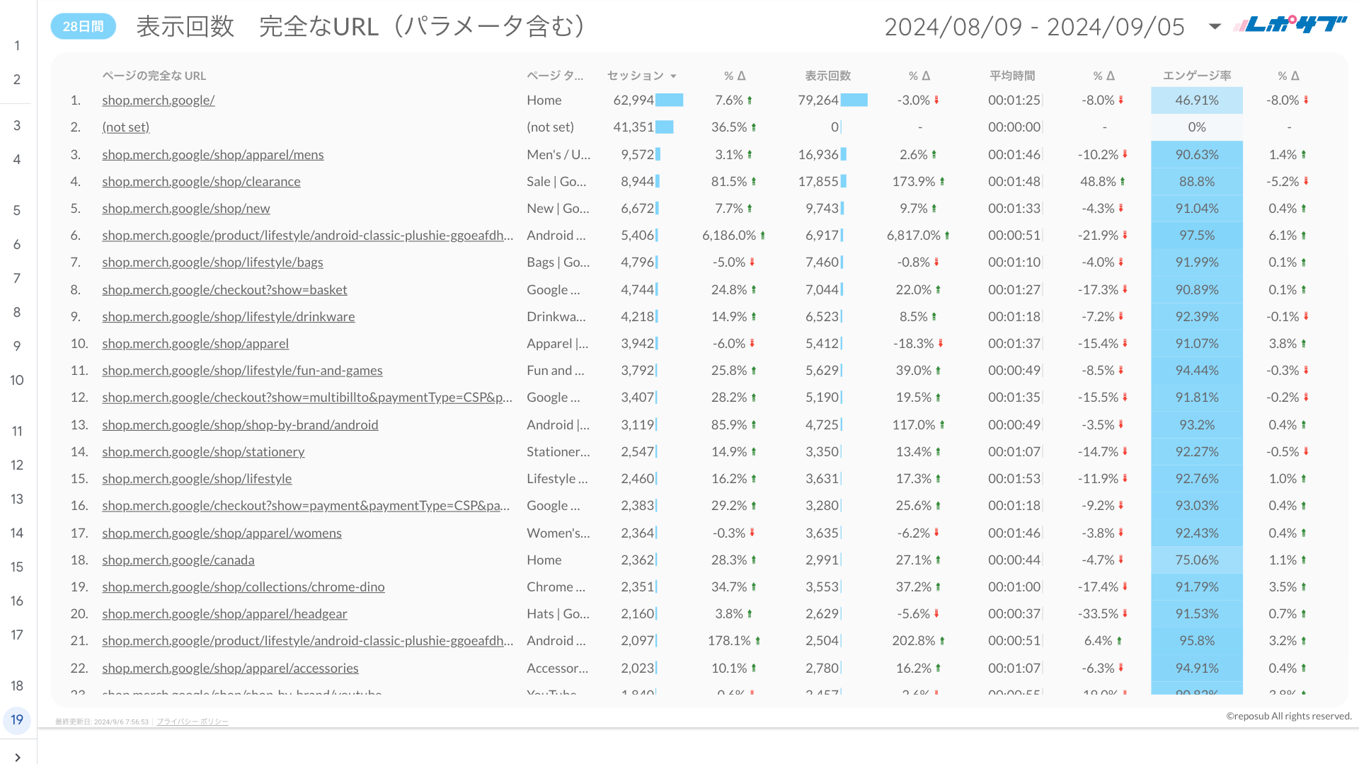The width and height of the screenshot is (1359, 764).
Task: Click the エンゲージ率 column header
Action: pyautogui.click(x=1197, y=76)
